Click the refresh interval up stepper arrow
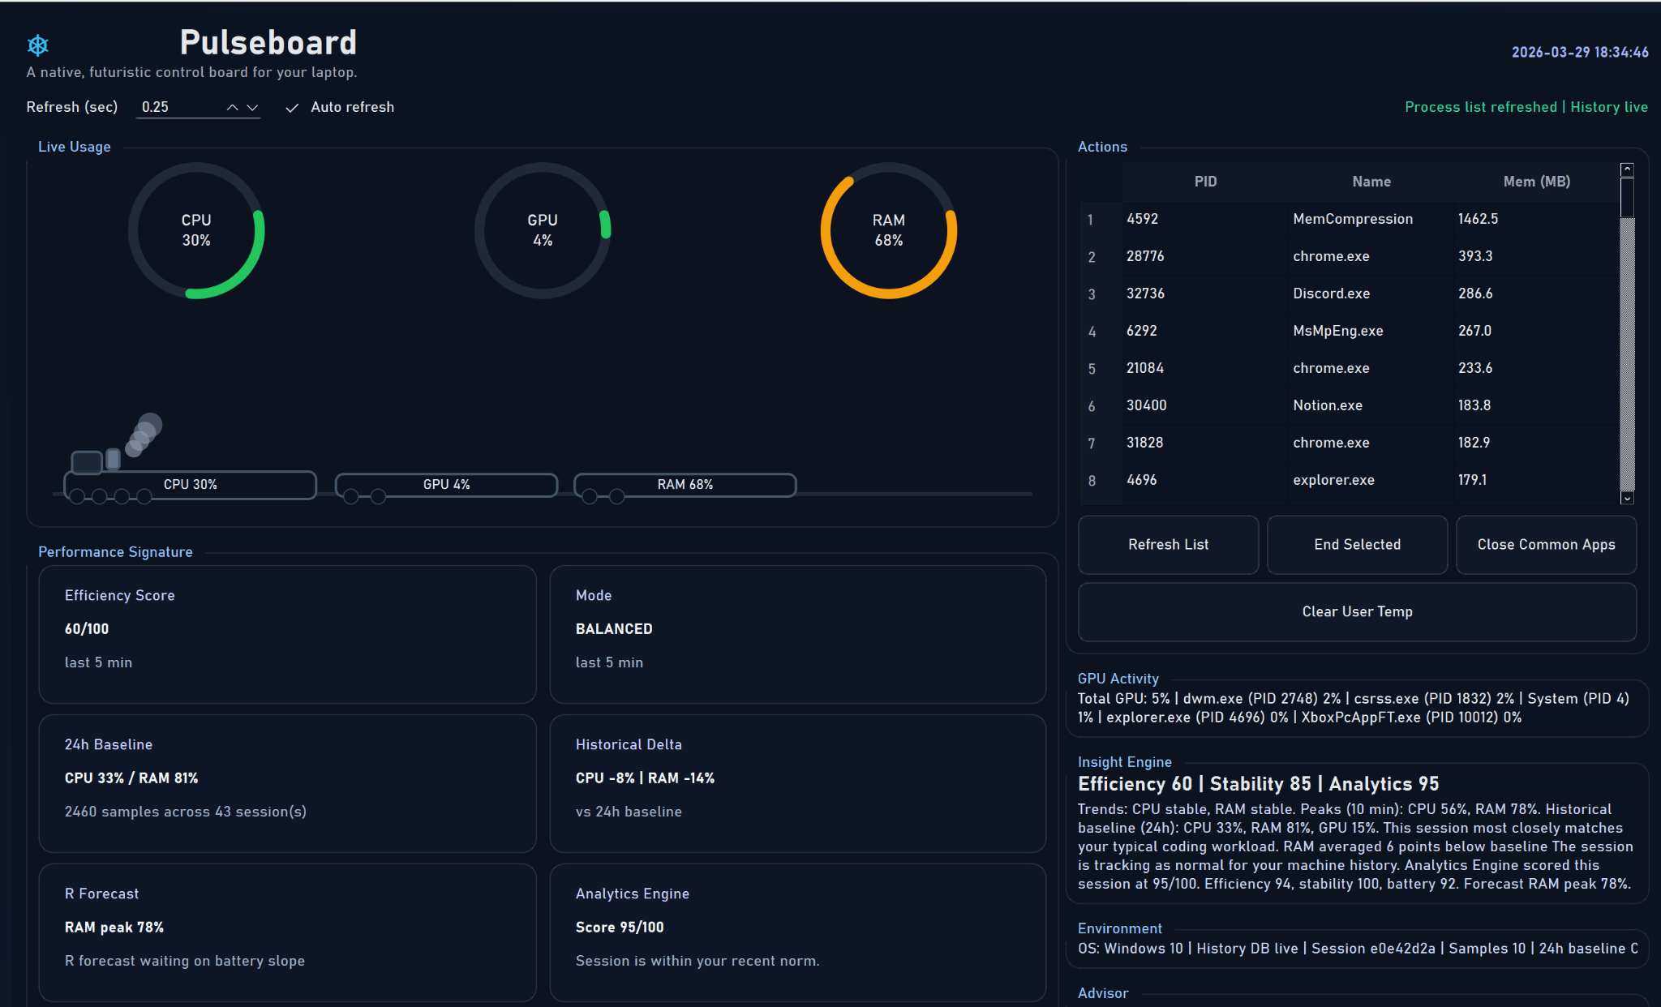This screenshot has height=1007, width=1661. click(x=231, y=106)
